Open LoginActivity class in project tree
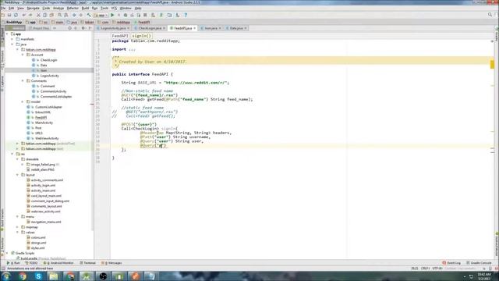Image resolution: width=499 pixels, height=281 pixels. 49,76
